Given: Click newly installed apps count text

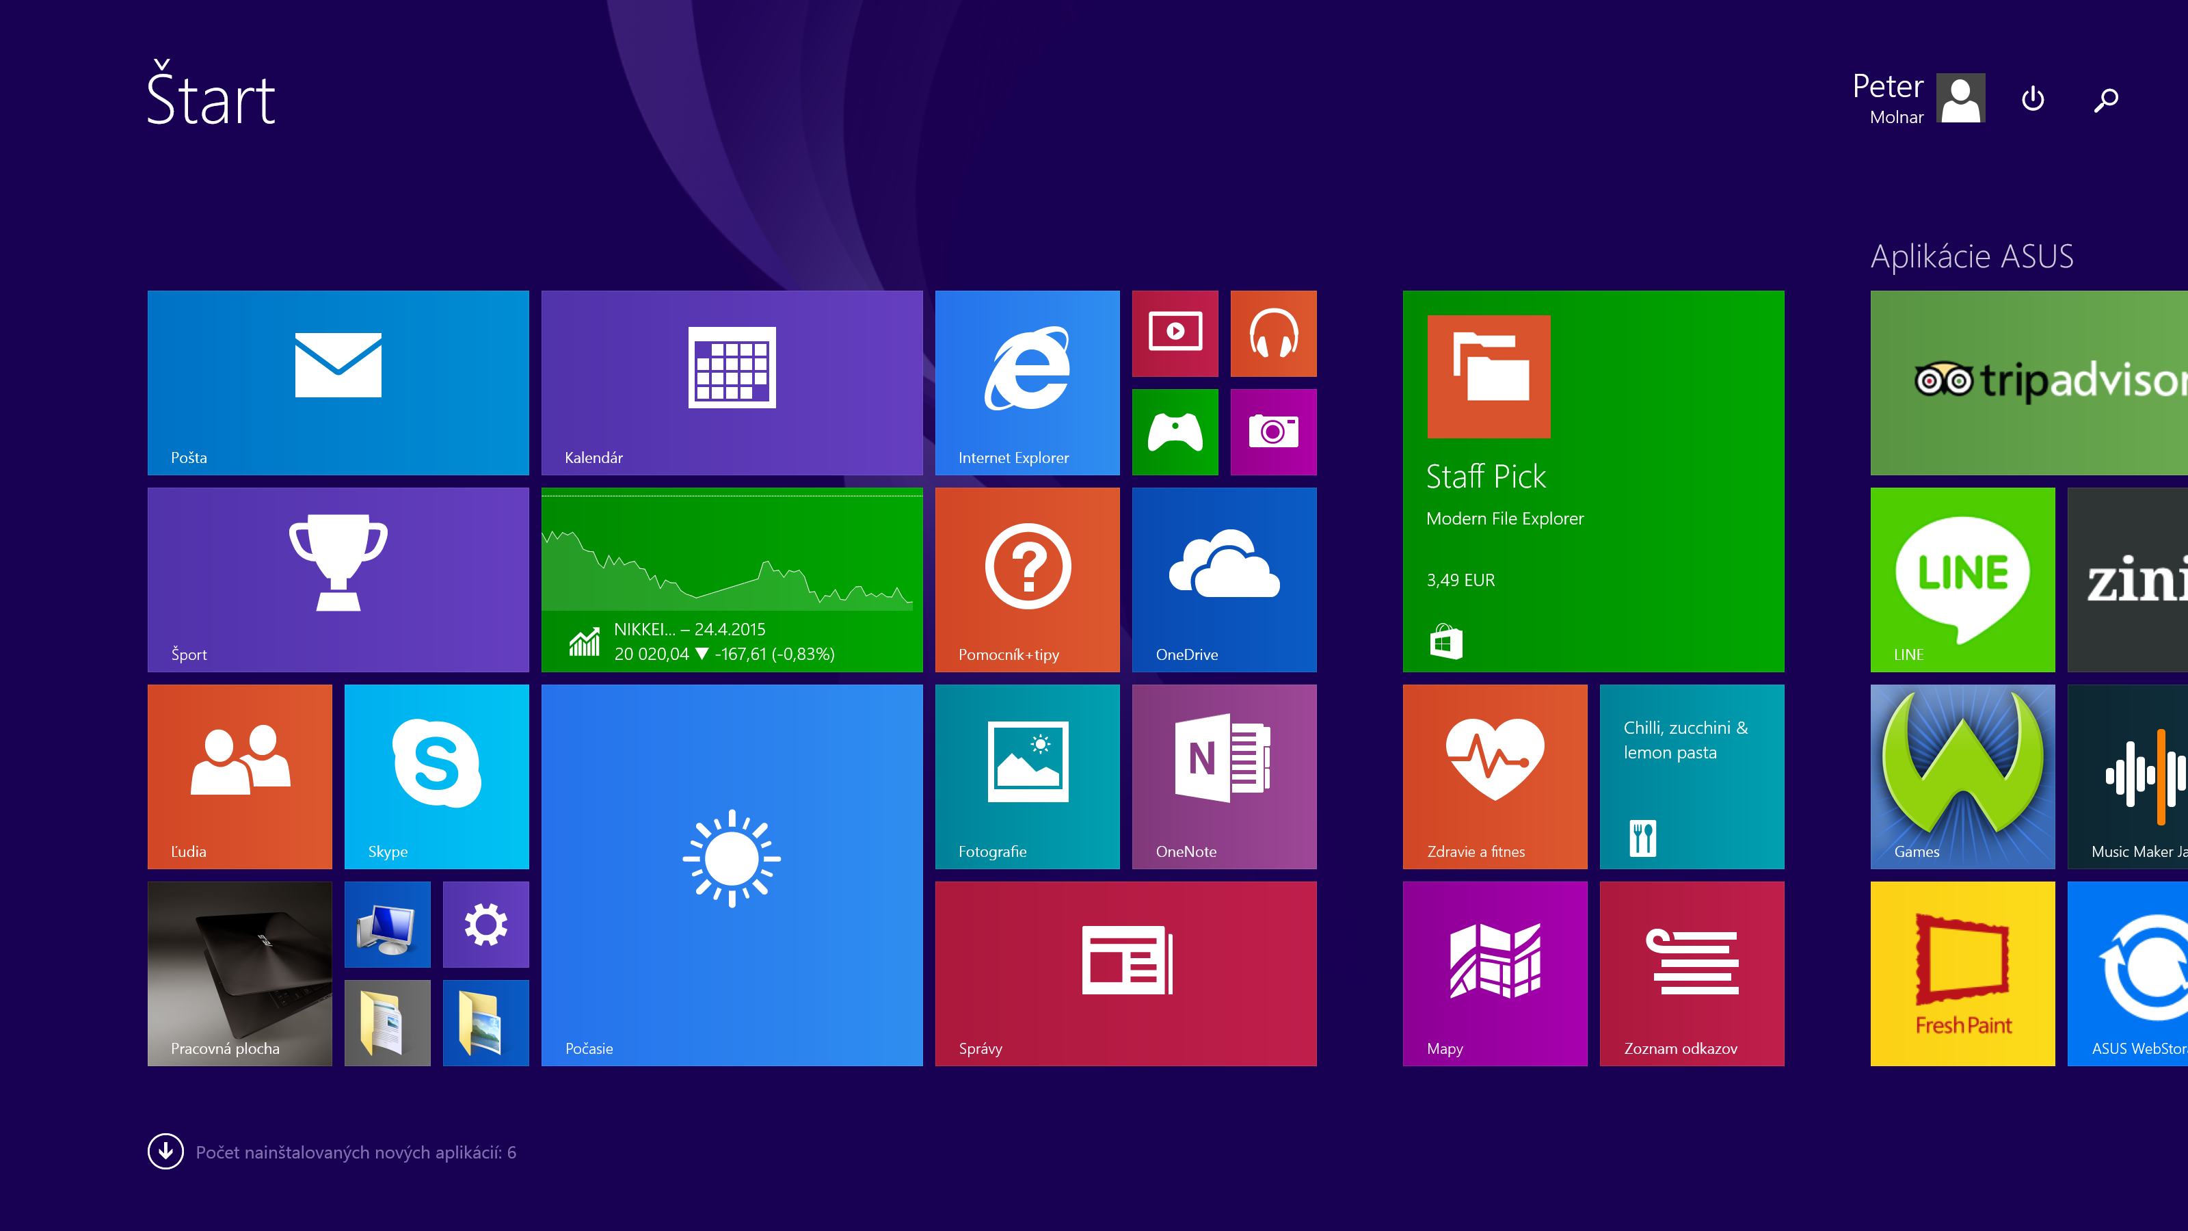Looking at the screenshot, I should click(356, 1153).
